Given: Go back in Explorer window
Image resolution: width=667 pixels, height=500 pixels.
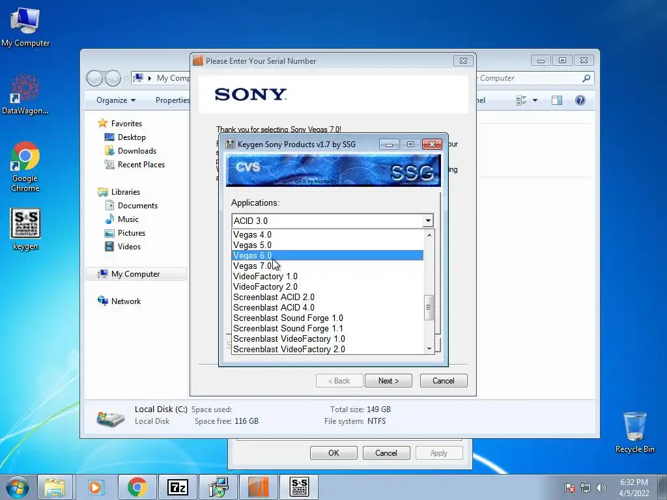Looking at the screenshot, I should point(94,78).
